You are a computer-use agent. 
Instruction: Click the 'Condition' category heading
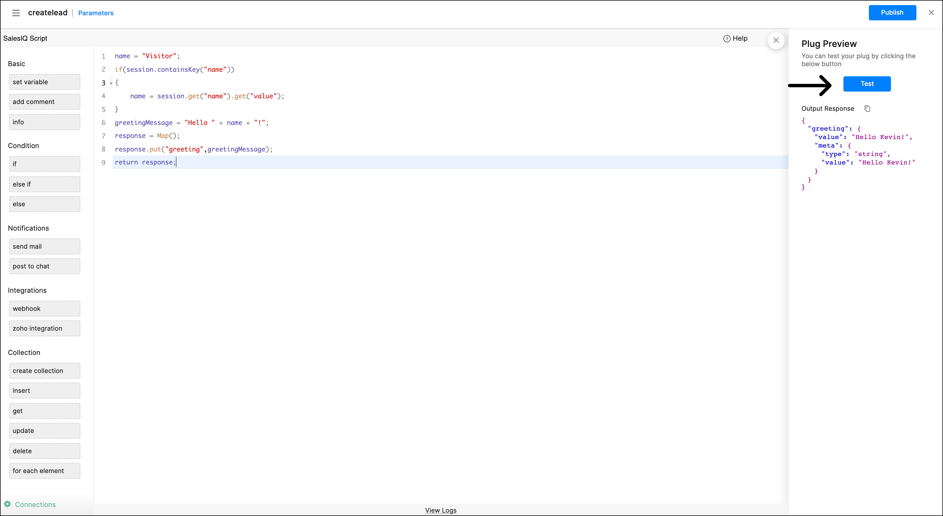(23, 146)
